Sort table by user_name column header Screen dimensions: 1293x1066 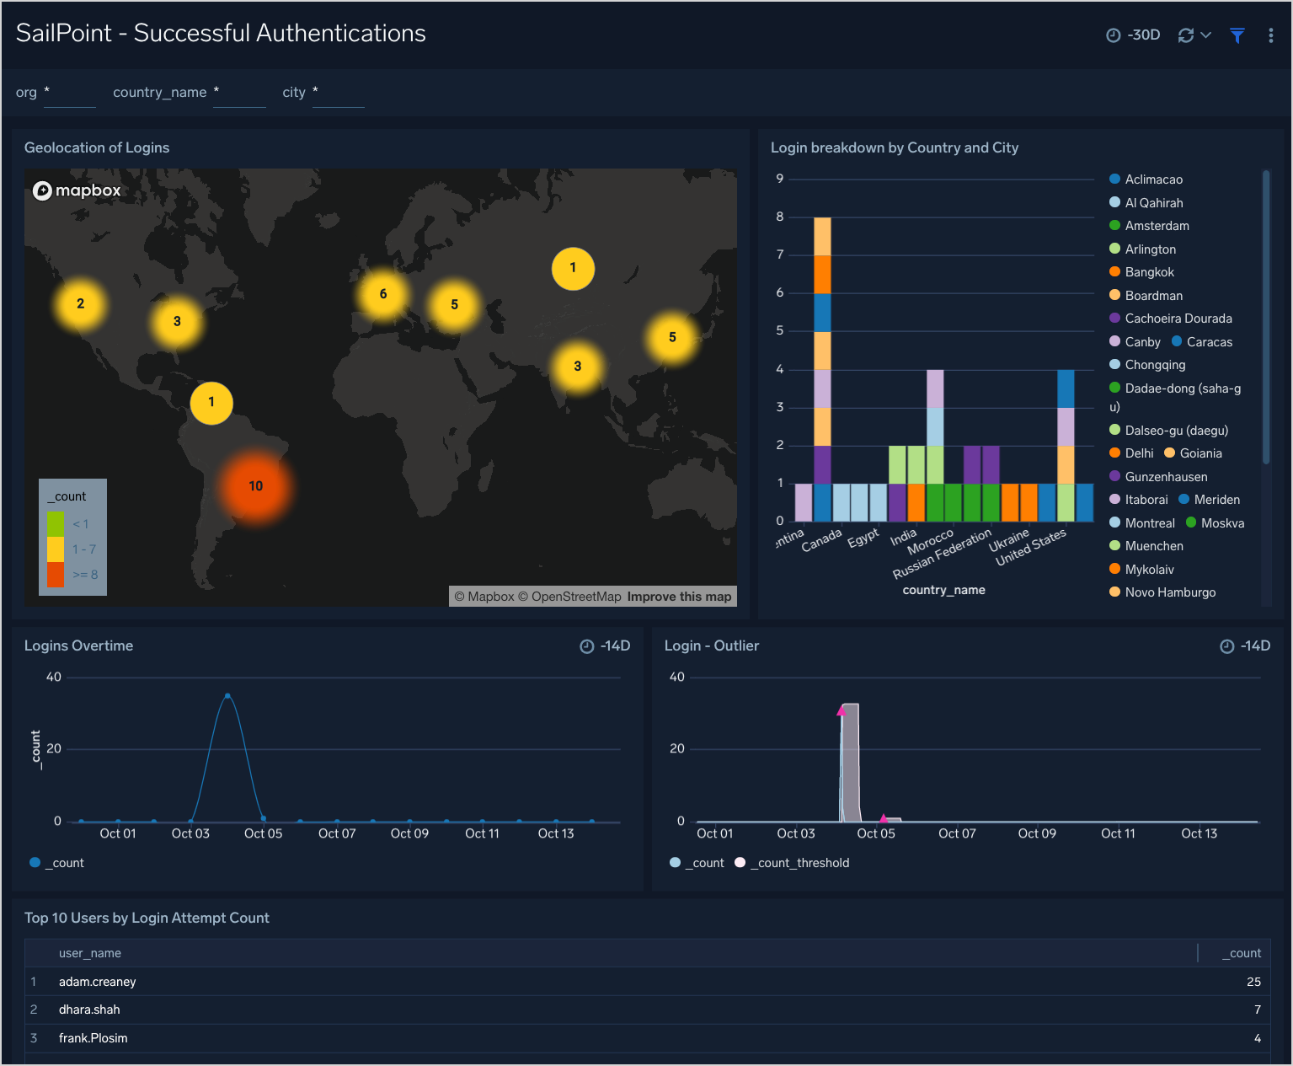pyautogui.click(x=90, y=953)
